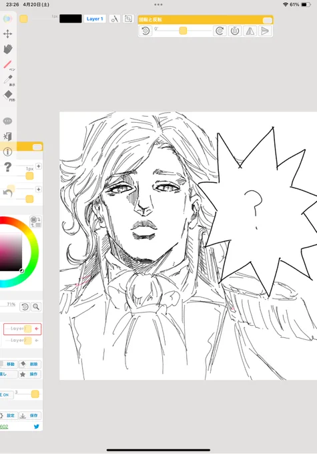
Task: Toggle the arrow on the Layer1 row
Action: pos(37,328)
